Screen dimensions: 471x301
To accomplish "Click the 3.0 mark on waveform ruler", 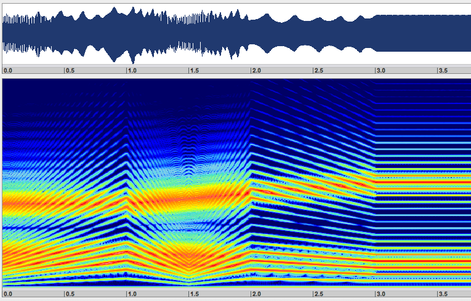I will pos(380,71).
